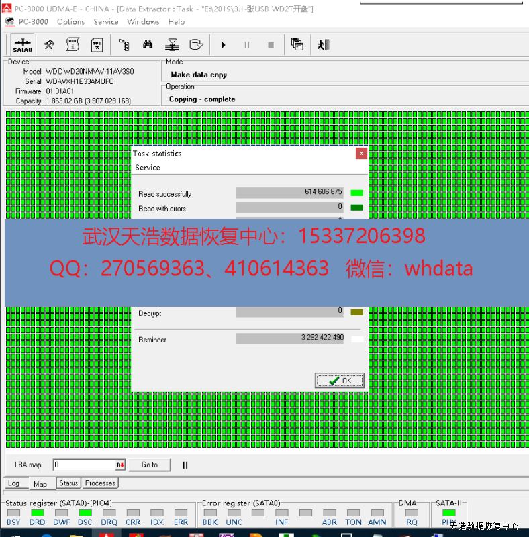The width and height of the screenshot is (529, 537).
Task: Click the pause icon beside Go to
Action: click(185, 465)
